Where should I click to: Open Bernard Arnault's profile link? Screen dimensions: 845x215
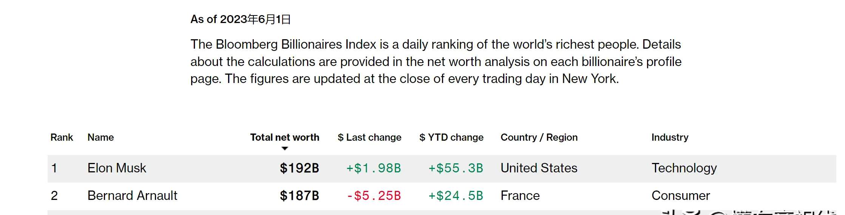tap(132, 195)
